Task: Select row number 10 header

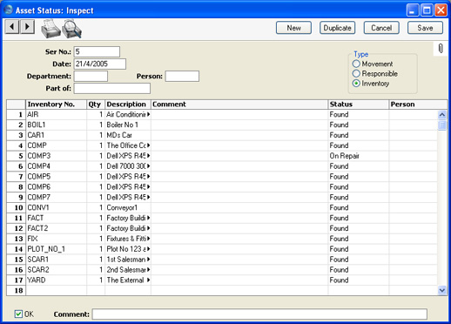Action: coord(17,207)
